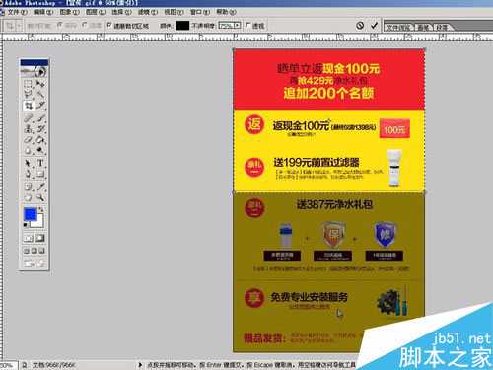Choose Full Screen mode

(x=41, y=251)
